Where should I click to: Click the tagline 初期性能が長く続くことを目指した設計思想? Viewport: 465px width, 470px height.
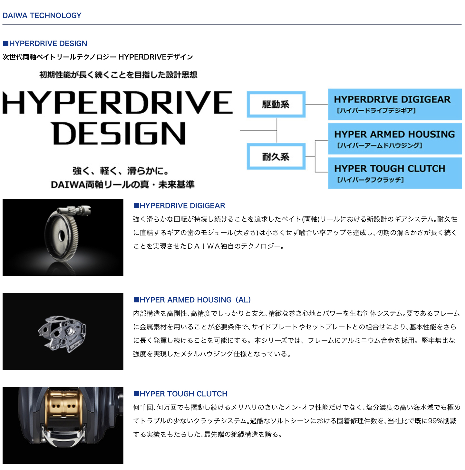[118, 75]
